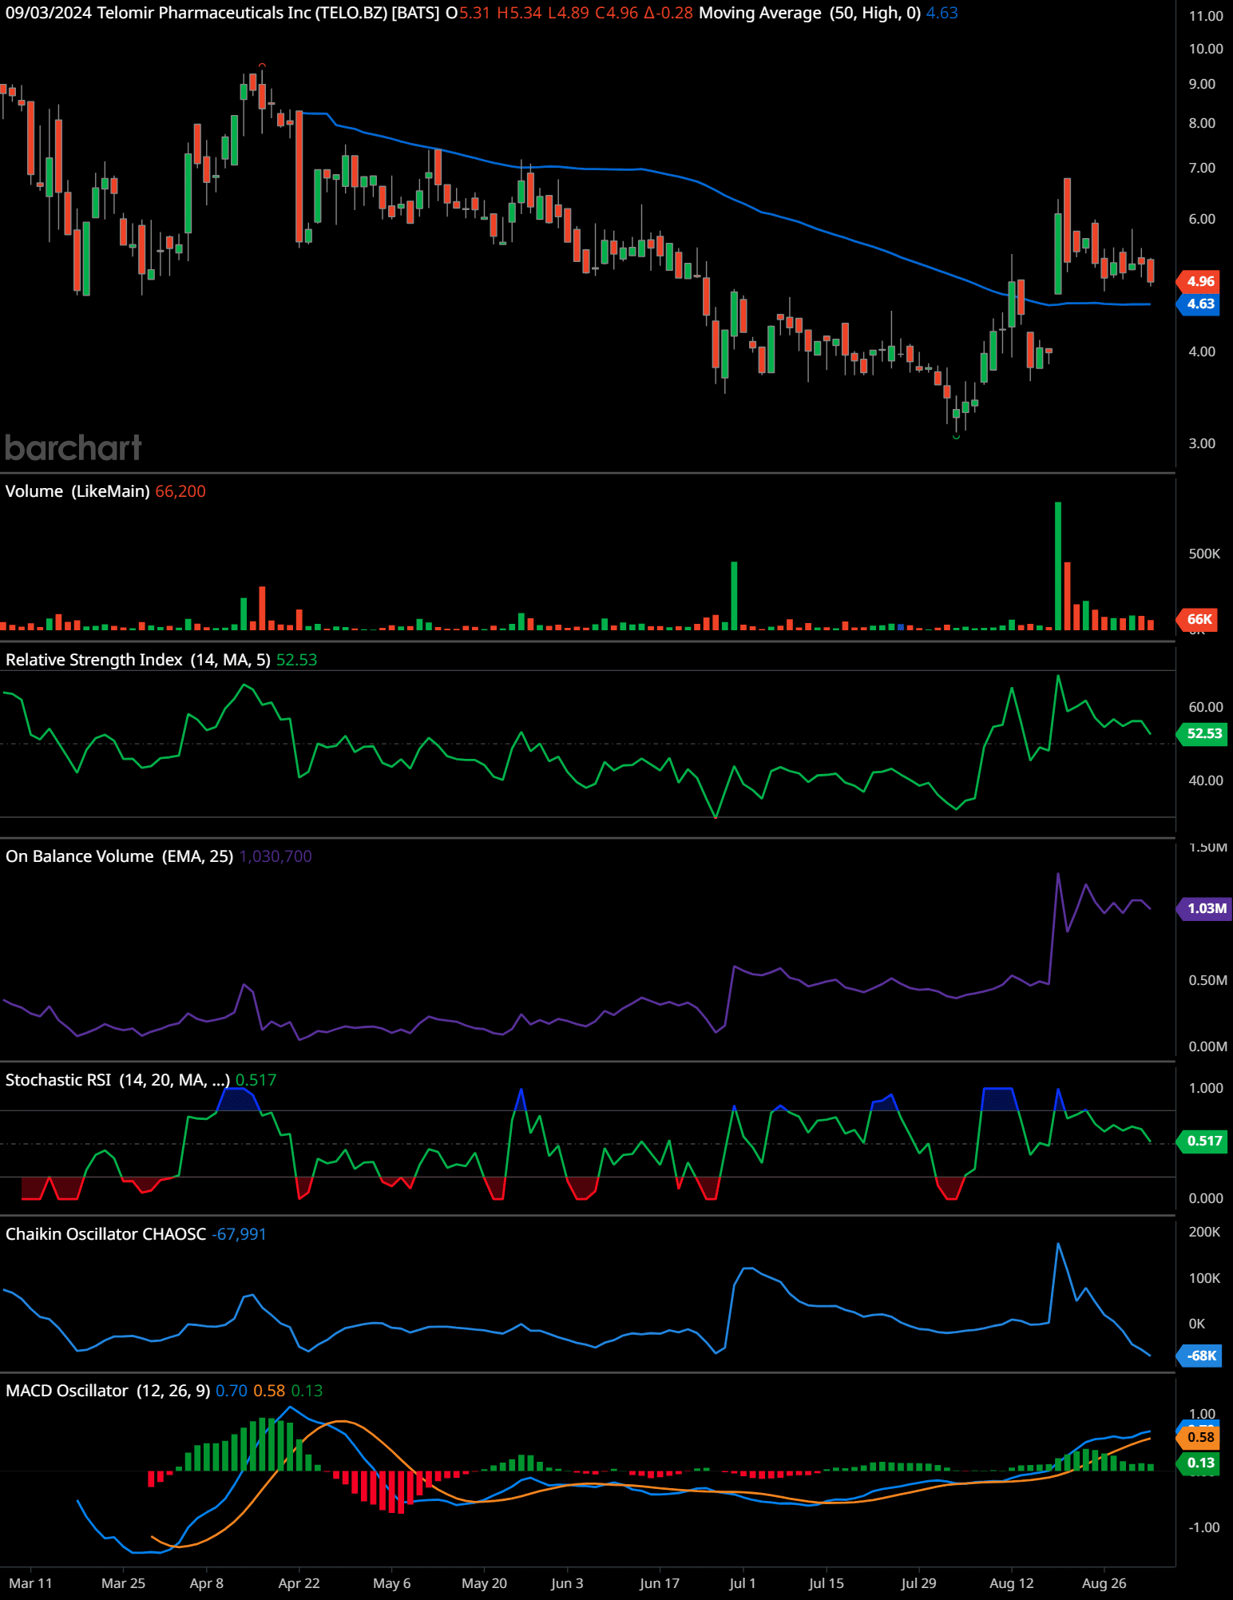Click the low price L4.89 in header
The image size is (1233, 1600).
568,13
